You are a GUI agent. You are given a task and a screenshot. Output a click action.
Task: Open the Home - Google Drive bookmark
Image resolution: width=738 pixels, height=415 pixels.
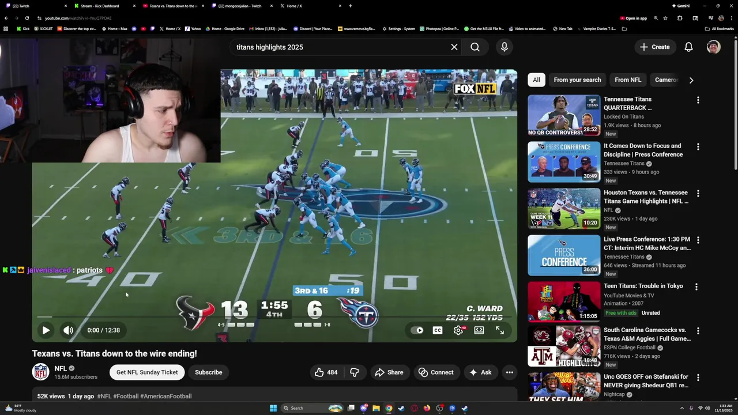(225, 29)
